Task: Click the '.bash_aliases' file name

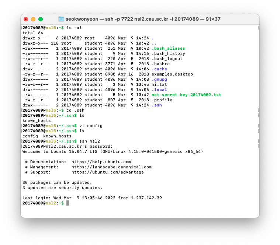Action: pyautogui.click(x=168, y=48)
